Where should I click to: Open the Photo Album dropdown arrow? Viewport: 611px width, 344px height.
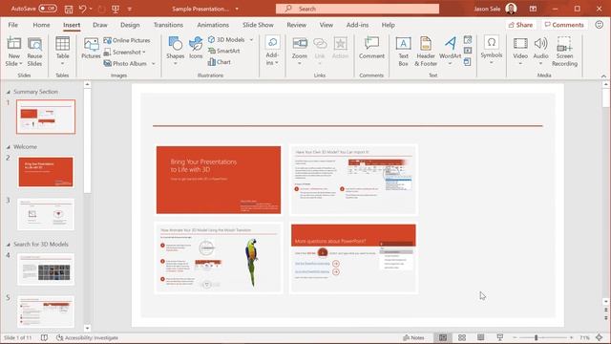tap(154, 64)
